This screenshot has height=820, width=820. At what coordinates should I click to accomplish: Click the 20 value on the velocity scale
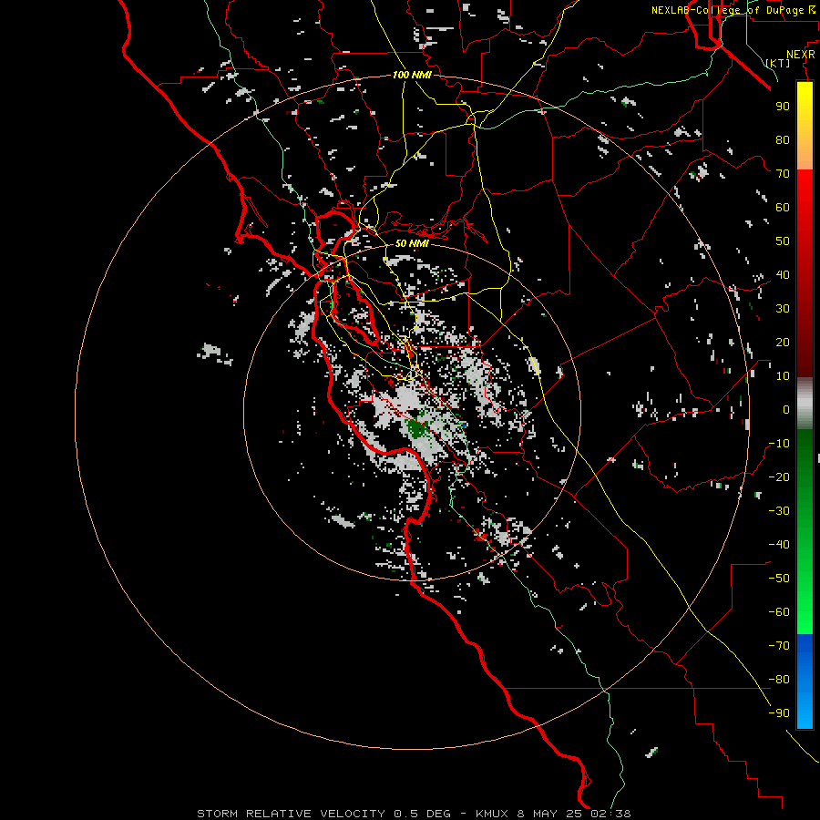783,342
